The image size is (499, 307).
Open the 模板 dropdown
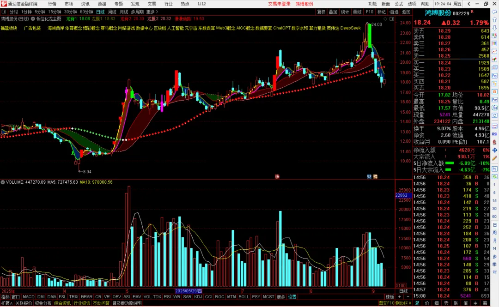click(390, 297)
